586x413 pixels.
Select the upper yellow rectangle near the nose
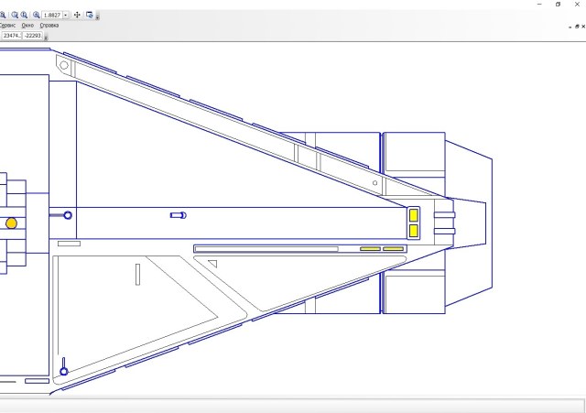[x=414, y=215]
